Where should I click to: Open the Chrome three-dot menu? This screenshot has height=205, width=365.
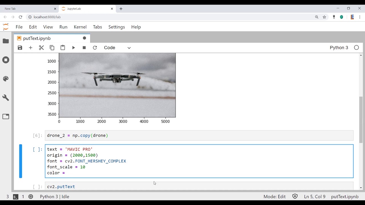tap(360, 17)
